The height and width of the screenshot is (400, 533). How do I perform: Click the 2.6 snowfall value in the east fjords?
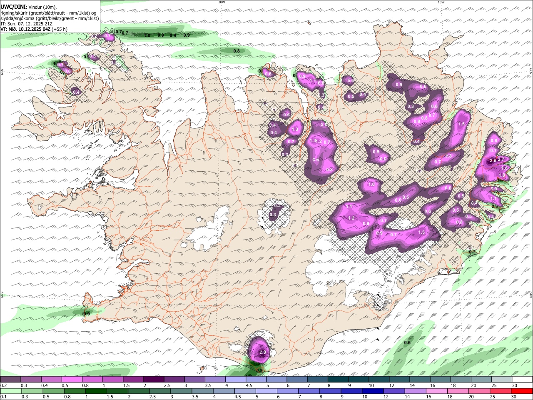pyautogui.click(x=493, y=160)
